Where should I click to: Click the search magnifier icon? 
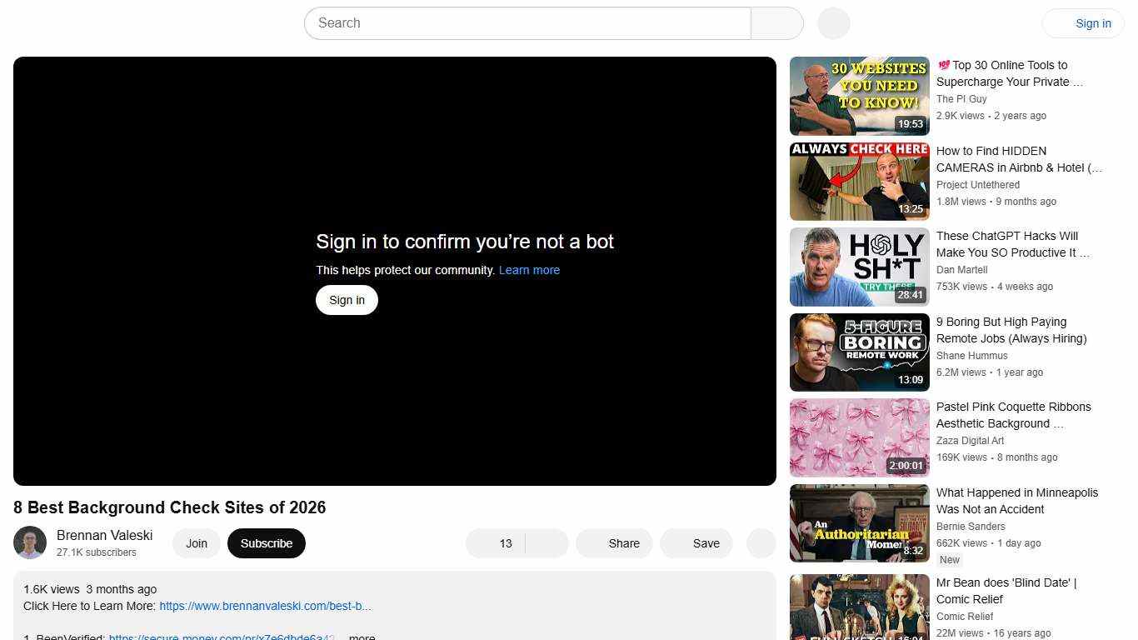776,22
